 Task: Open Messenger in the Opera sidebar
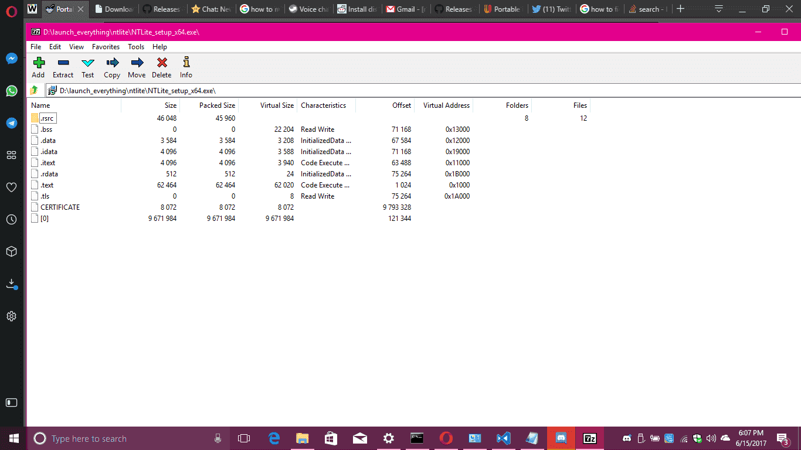[x=11, y=59]
